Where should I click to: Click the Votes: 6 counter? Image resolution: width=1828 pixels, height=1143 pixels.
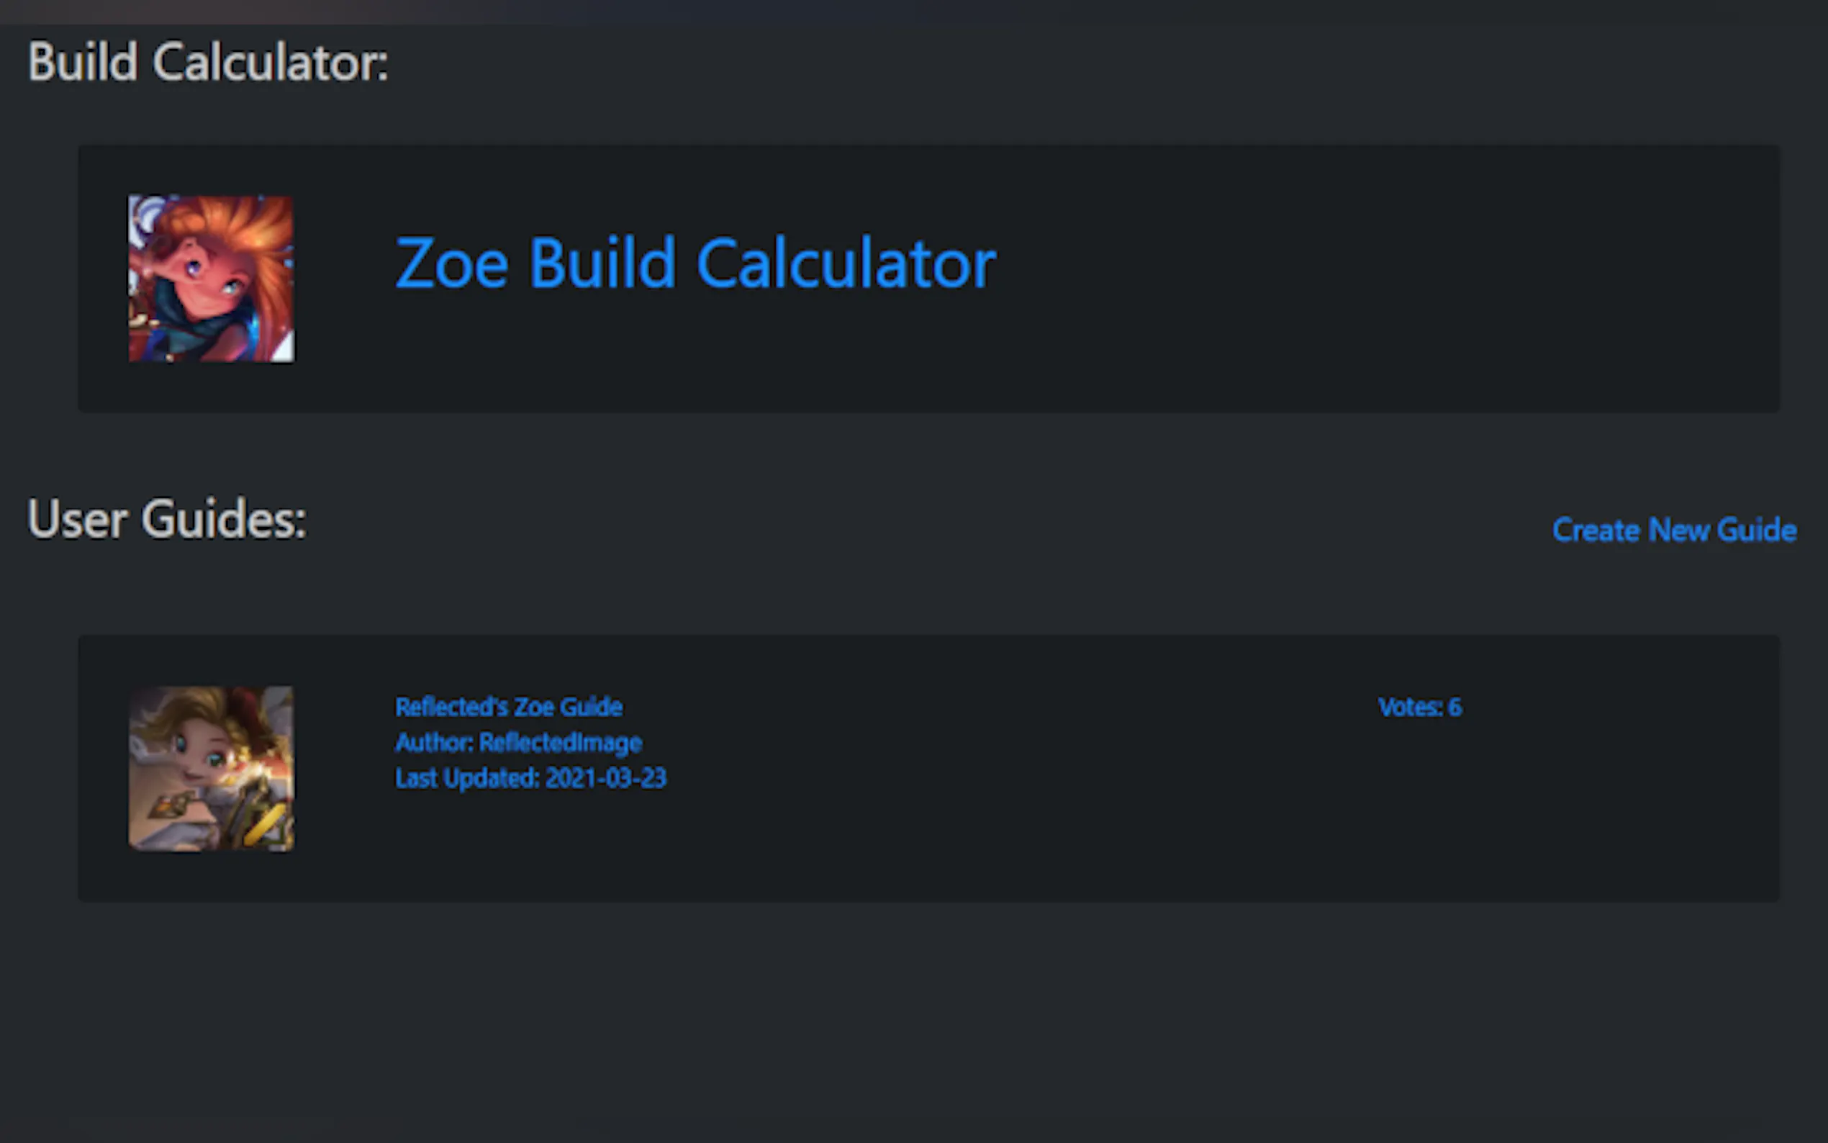coord(1419,707)
